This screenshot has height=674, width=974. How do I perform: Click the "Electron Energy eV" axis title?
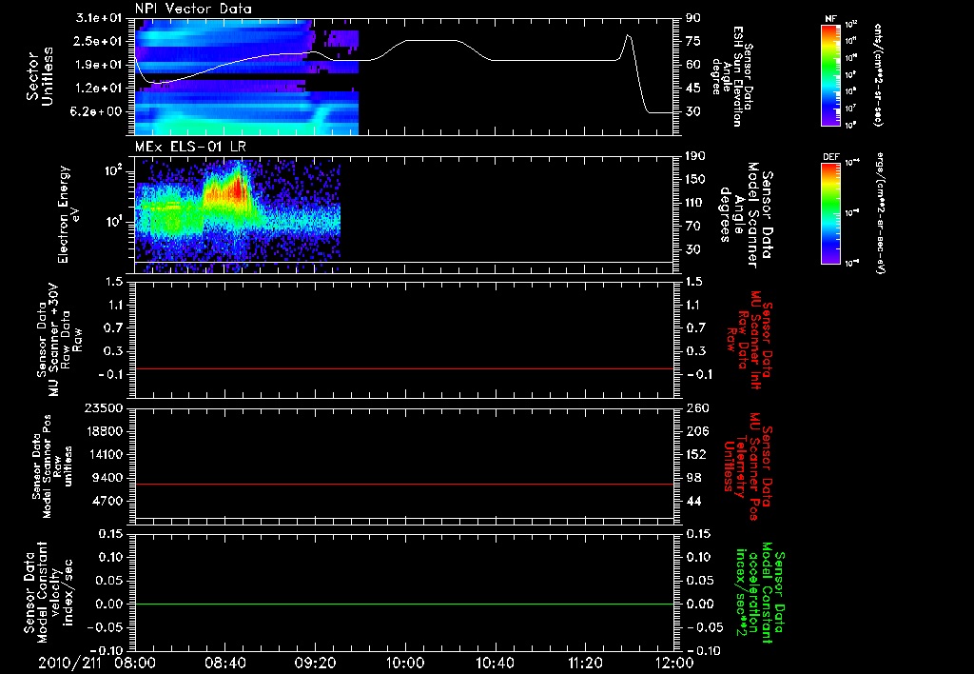(68, 214)
